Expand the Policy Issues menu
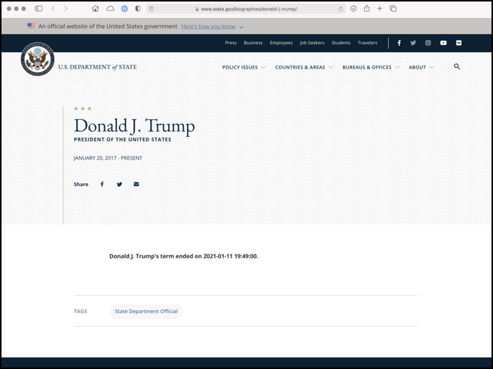The height and width of the screenshot is (369, 493). (243, 67)
